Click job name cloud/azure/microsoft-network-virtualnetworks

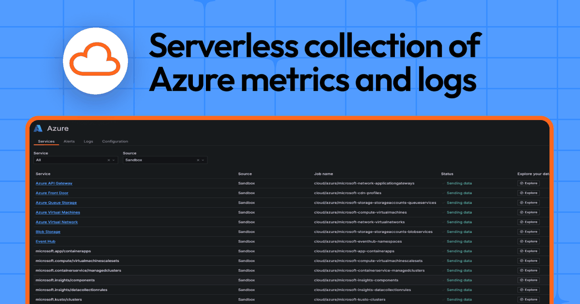point(359,222)
